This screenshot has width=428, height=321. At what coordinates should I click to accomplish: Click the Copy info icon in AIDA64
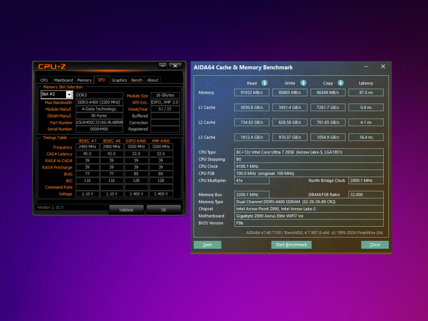click(340, 83)
